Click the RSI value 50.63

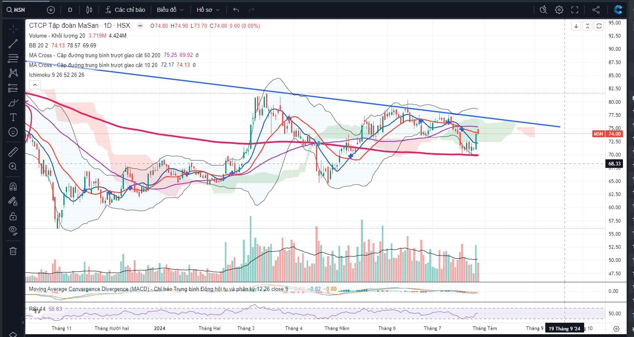coord(56,309)
